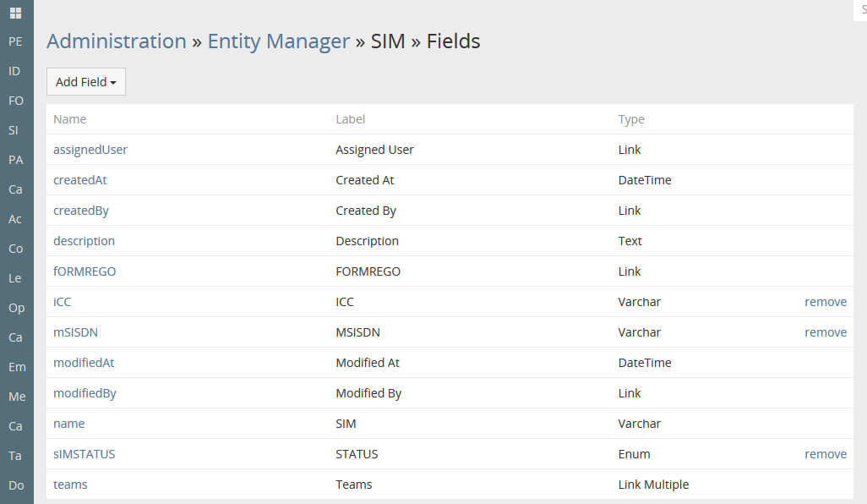Open the teams field
The image size is (867, 504).
(x=70, y=485)
